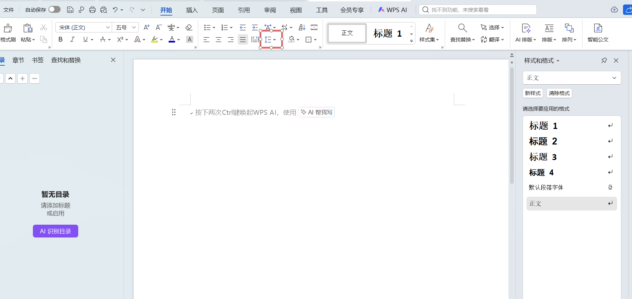632x299 pixels.
Task: Select center text alignment
Action: point(218,40)
